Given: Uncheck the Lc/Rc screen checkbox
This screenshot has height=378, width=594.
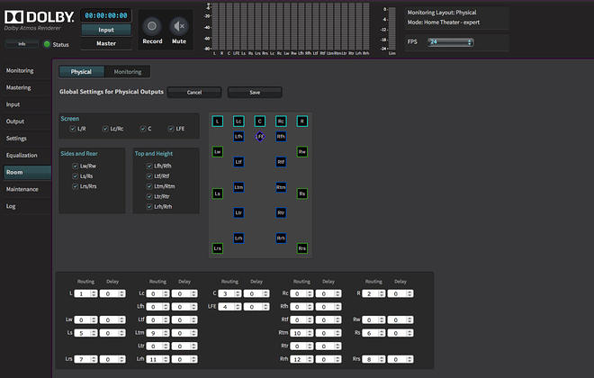Looking at the screenshot, I should click(106, 129).
